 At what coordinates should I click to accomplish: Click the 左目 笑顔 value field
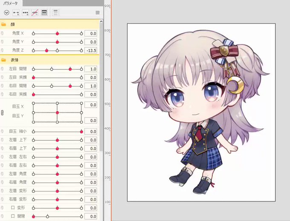click(x=90, y=78)
